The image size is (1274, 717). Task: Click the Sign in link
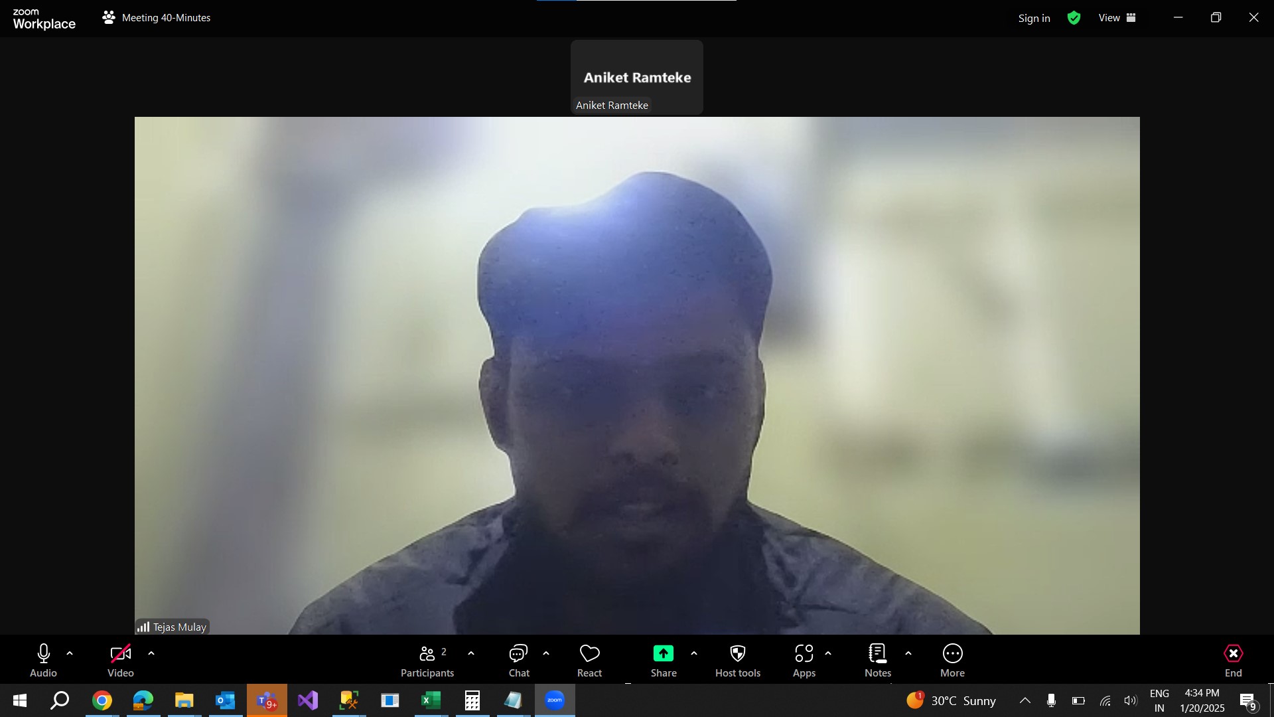[x=1034, y=18]
